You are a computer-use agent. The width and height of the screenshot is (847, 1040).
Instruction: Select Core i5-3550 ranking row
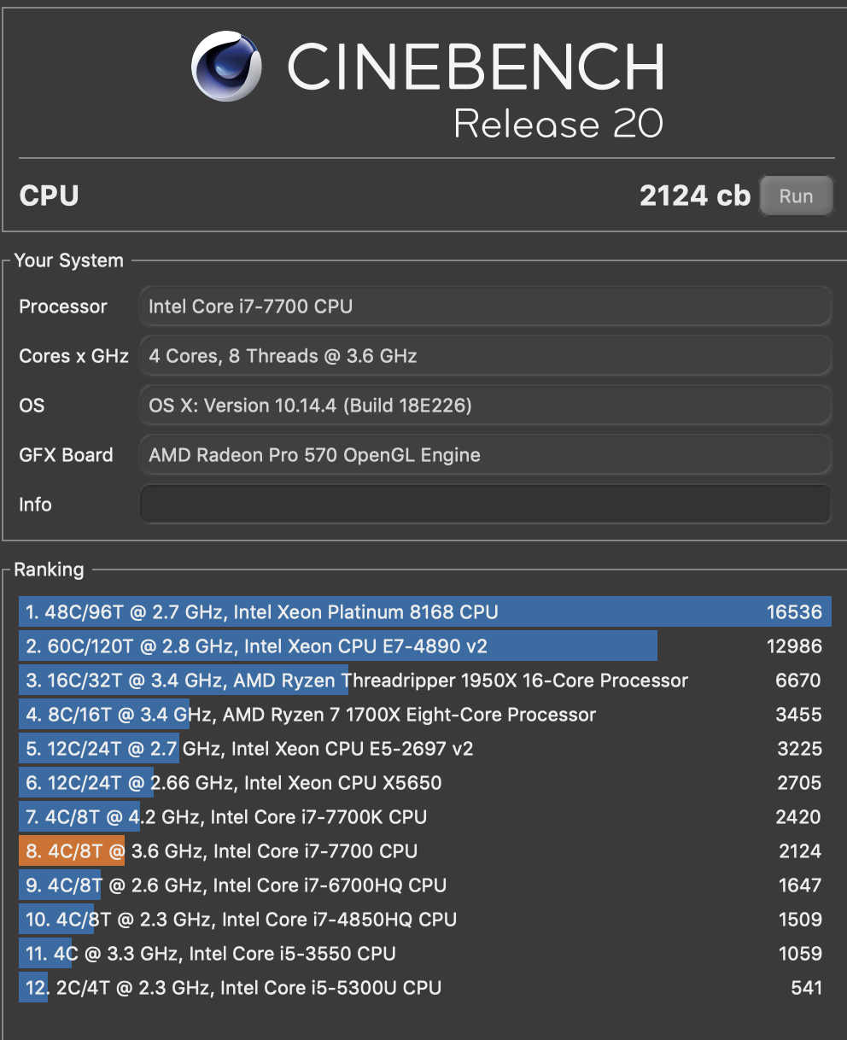(x=424, y=954)
